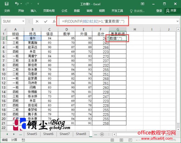Click name cell 魏子秦
The image size is (181, 143).
tap(33, 114)
